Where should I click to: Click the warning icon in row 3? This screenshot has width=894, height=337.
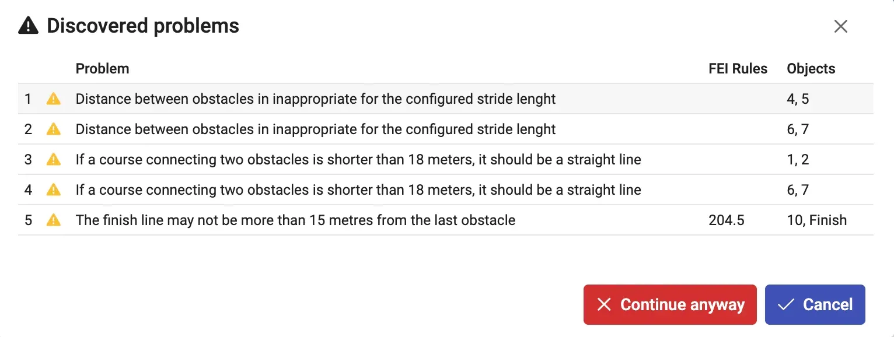pyautogui.click(x=53, y=160)
